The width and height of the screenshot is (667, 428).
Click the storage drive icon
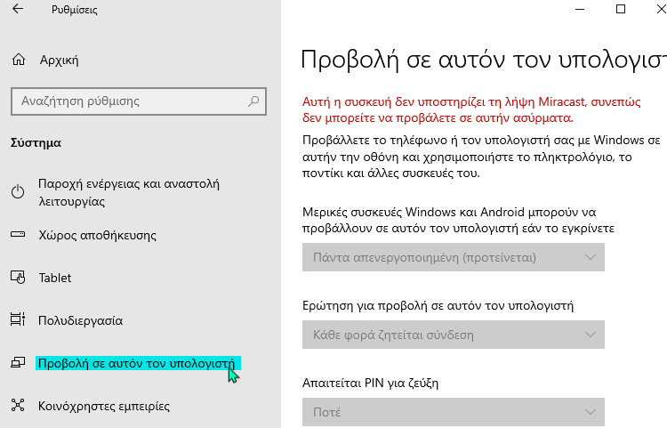(18, 234)
